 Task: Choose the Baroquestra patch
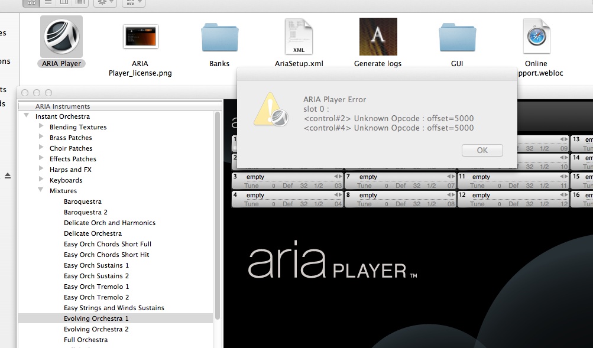(83, 201)
